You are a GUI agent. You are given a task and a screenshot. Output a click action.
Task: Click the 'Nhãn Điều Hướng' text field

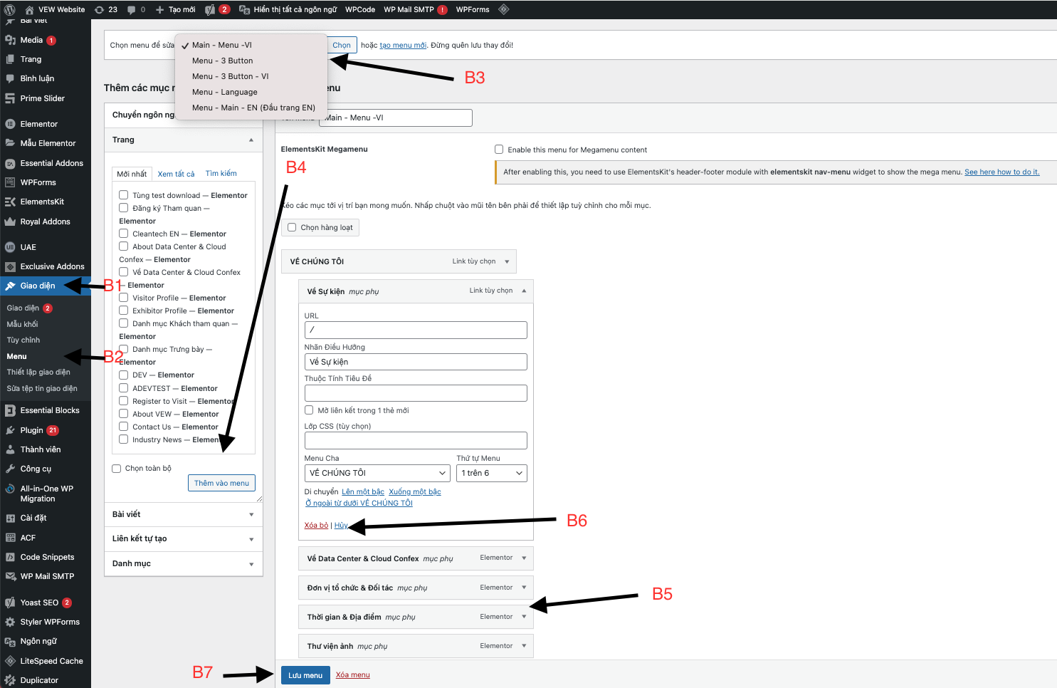click(416, 362)
